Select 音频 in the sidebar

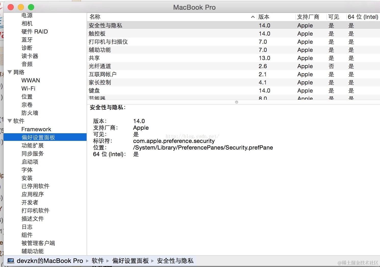(27, 64)
